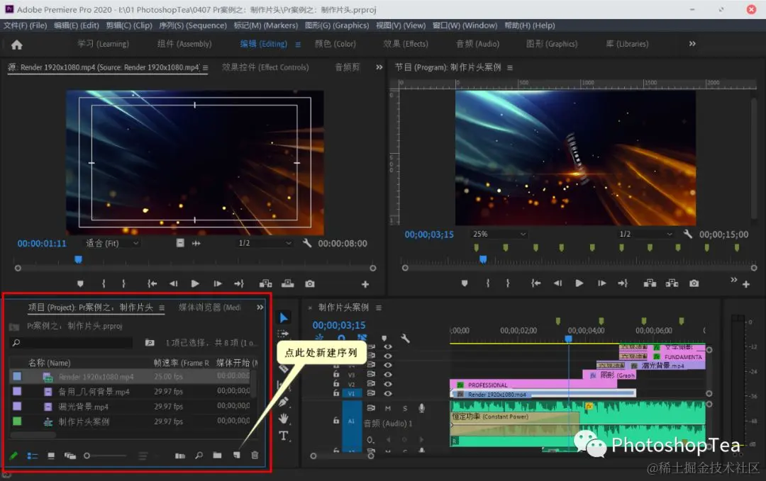Click the New Item icon in Project panel

click(x=237, y=455)
